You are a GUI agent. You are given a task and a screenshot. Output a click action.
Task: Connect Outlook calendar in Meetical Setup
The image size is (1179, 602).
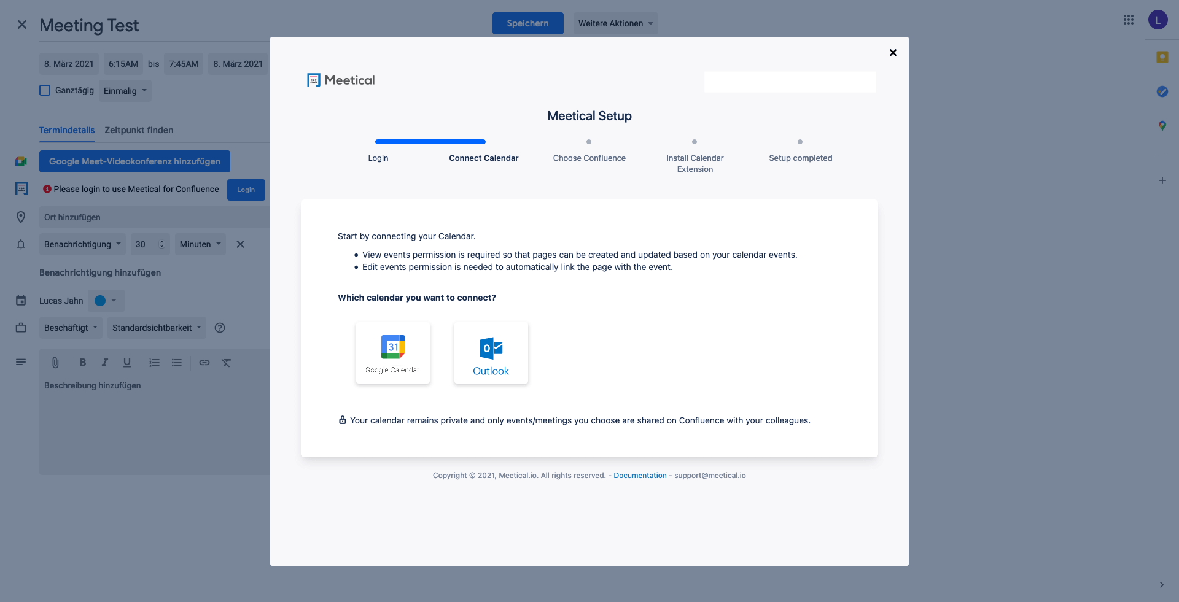[x=491, y=353]
